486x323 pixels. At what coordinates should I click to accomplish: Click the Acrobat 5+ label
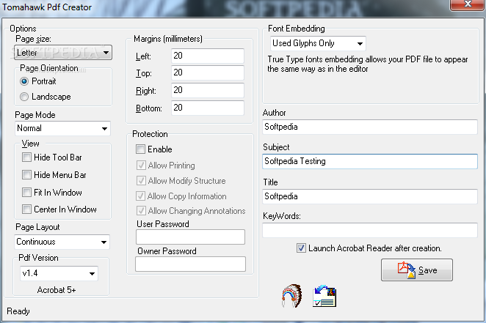click(57, 290)
